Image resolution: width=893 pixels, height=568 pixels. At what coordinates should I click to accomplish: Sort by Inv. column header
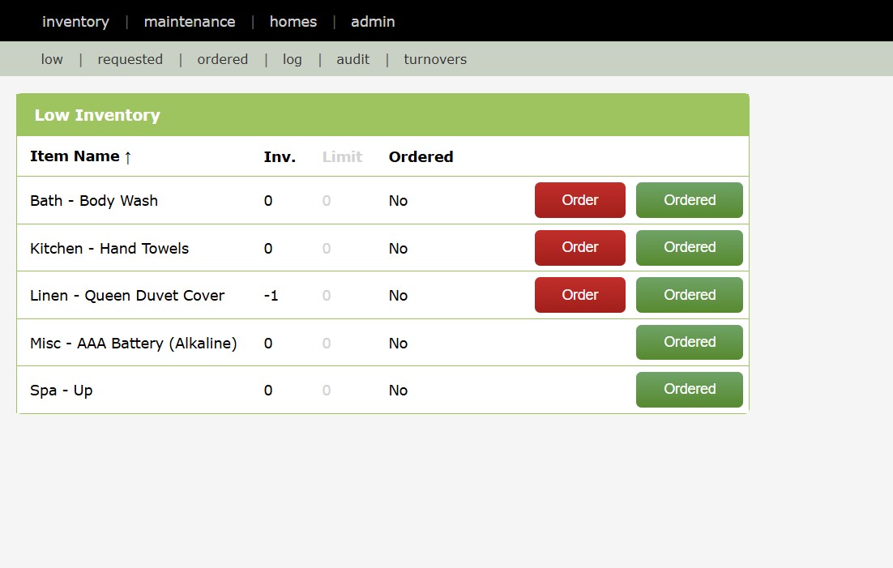(280, 157)
